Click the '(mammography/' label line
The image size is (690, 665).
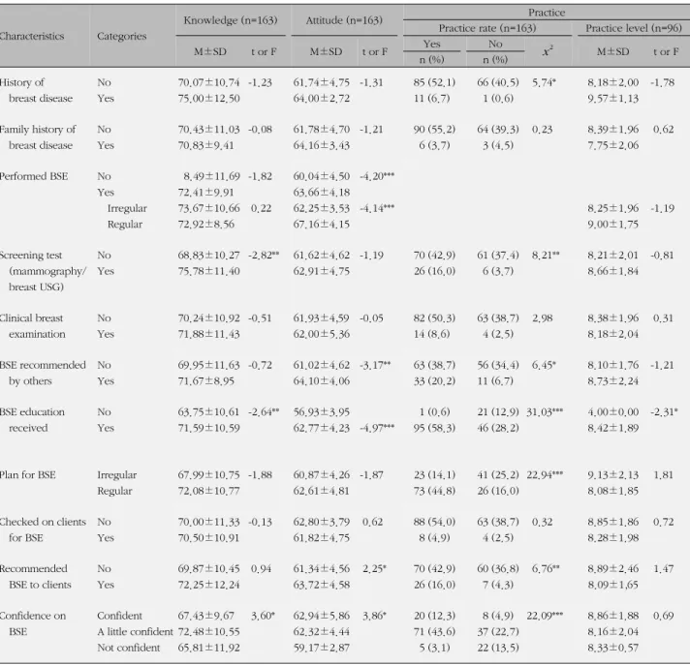47,271
